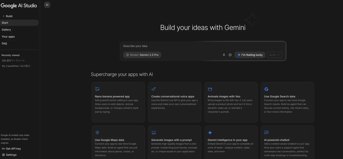This screenshot has height=159, width=343.
Task: Open the Model: Gemini 2.5 Pro selector
Action: [x=142, y=55]
